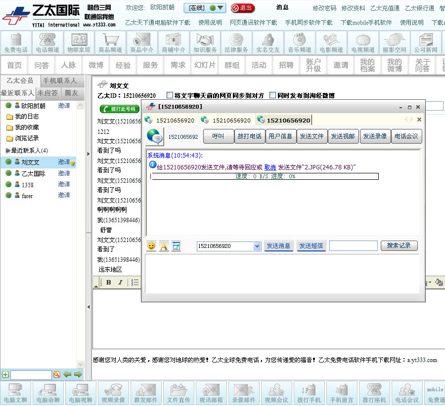This screenshot has width=445, height=406.
Task: Open 视频会议 video conference icon
Action: 276,393
